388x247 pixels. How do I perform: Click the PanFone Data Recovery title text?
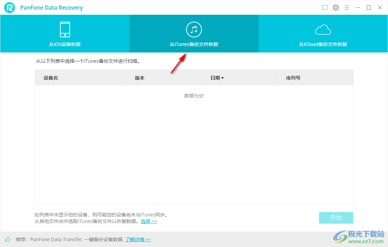[52, 8]
